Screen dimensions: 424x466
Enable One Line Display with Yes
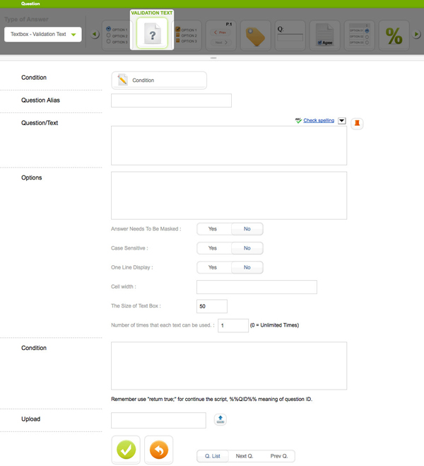coord(213,267)
